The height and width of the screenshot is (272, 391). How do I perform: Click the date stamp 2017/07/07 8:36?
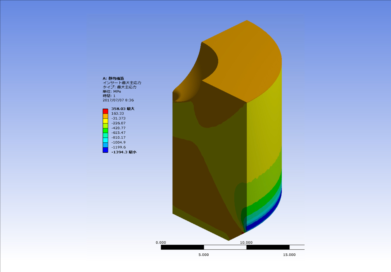pyautogui.click(x=118, y=100)
